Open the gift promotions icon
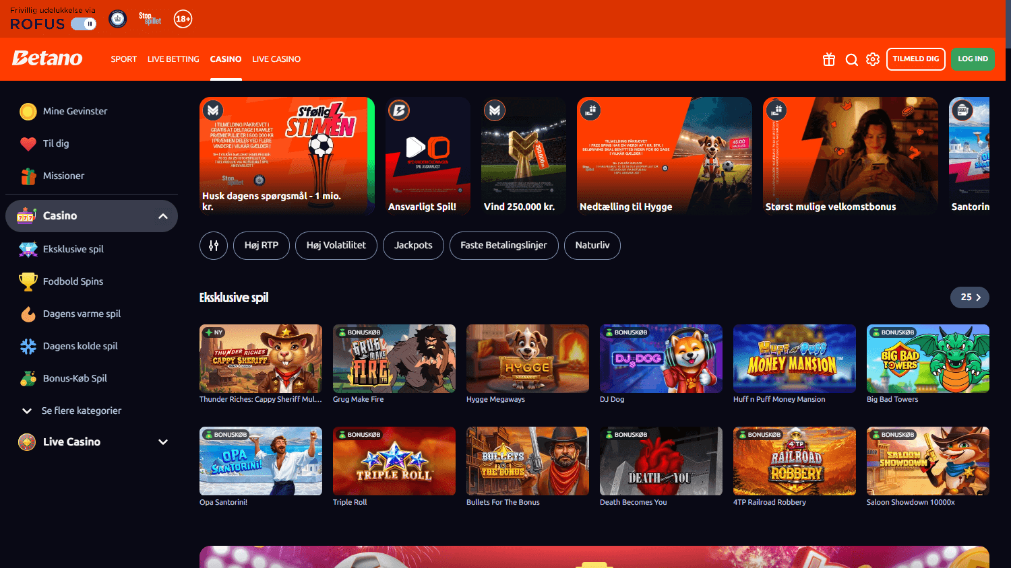Image resolution: width=1011 pixels, height=568 pixels. tap(829, 59)
